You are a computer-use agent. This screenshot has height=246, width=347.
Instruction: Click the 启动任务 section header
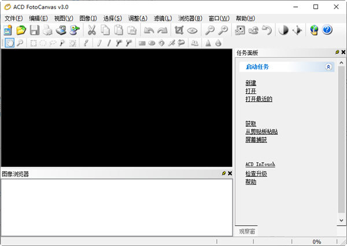pos(287,67)
